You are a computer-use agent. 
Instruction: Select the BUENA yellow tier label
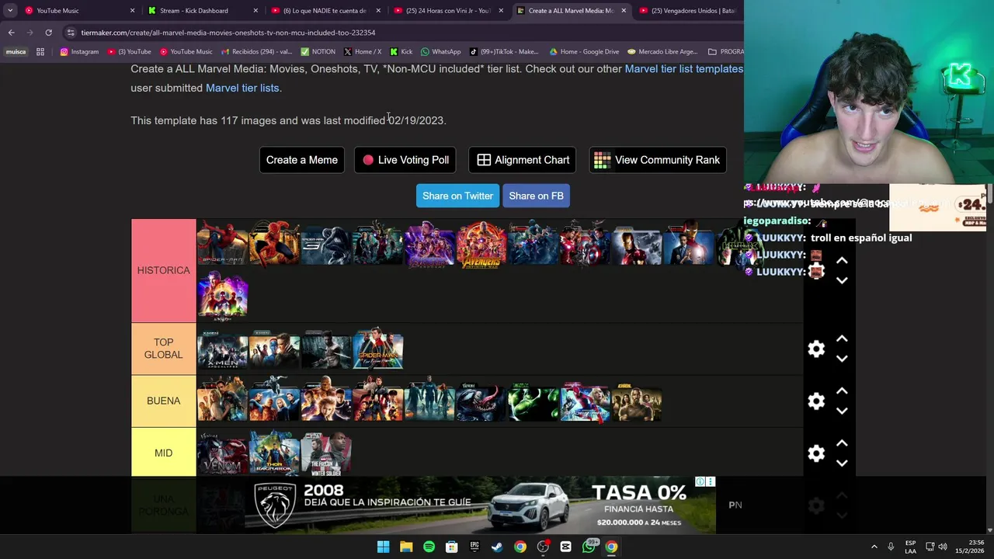(x=163, y=401)
